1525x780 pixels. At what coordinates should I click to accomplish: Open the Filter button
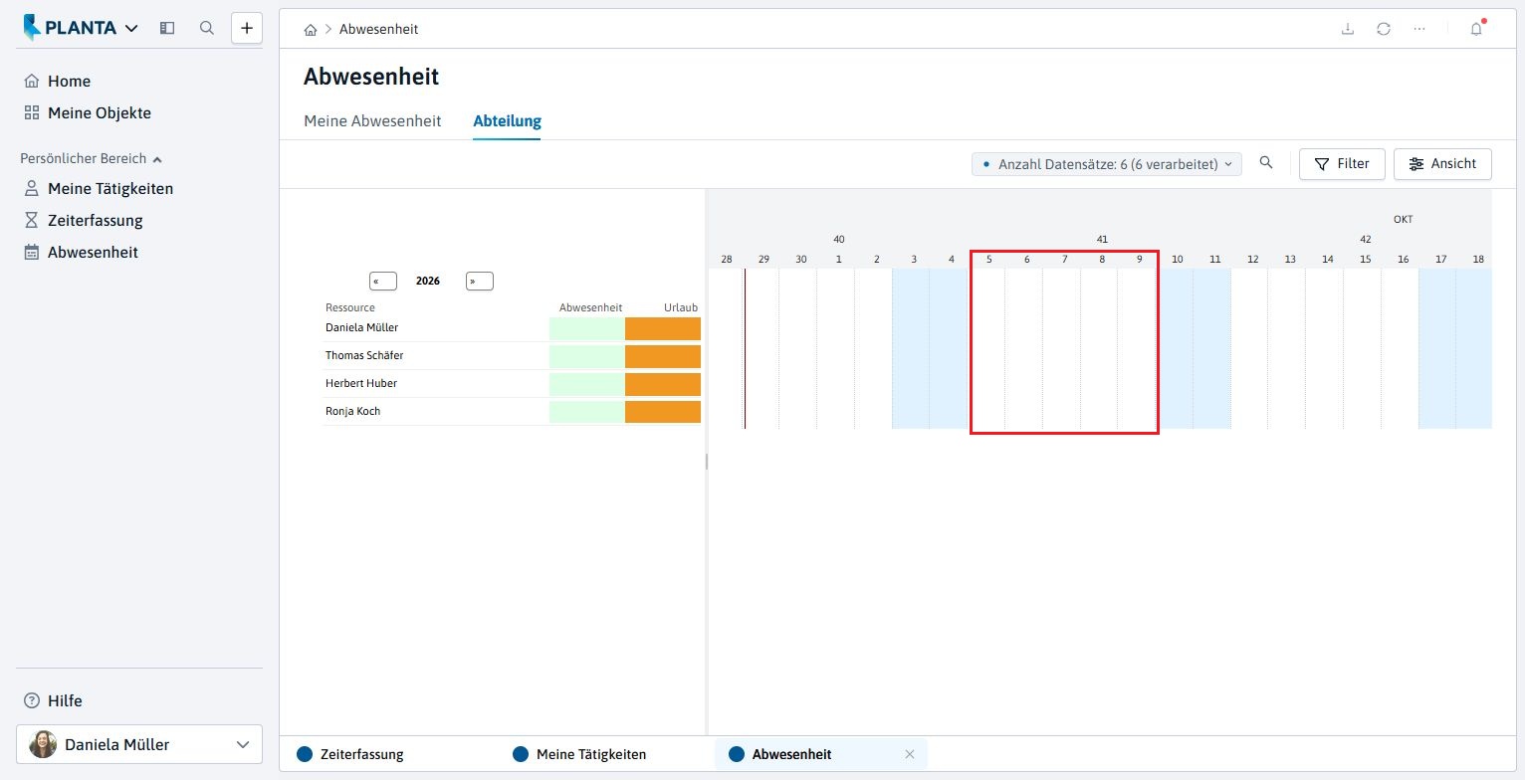pos(1342,164)
